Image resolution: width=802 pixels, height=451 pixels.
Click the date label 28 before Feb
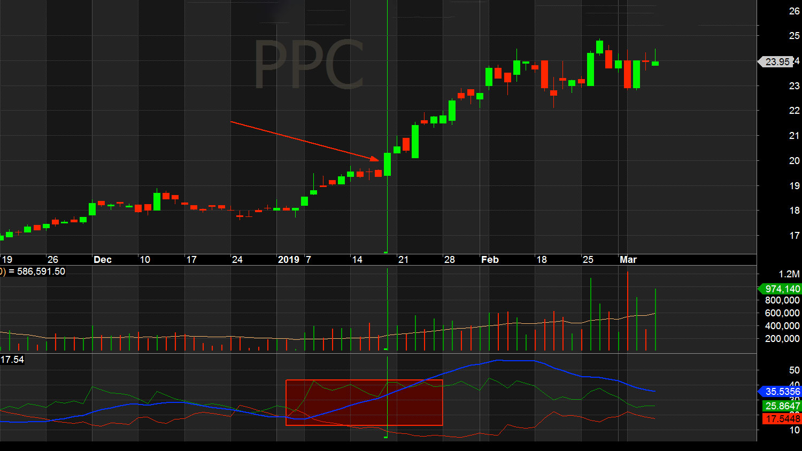coord(450,260)
